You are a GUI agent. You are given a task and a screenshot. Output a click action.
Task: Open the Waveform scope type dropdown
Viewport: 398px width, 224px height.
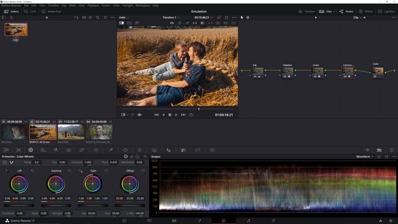pos(365,156)
